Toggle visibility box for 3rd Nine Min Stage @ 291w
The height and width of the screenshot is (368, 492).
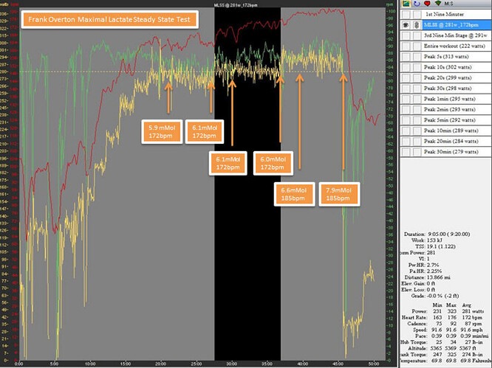pyautogui.click(x=406, y=35)
